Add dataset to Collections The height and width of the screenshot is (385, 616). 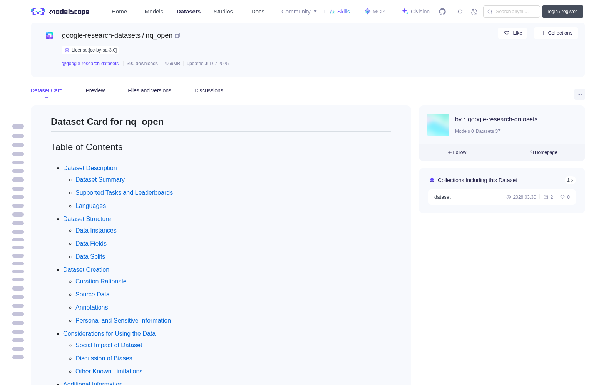coord(556,33)
